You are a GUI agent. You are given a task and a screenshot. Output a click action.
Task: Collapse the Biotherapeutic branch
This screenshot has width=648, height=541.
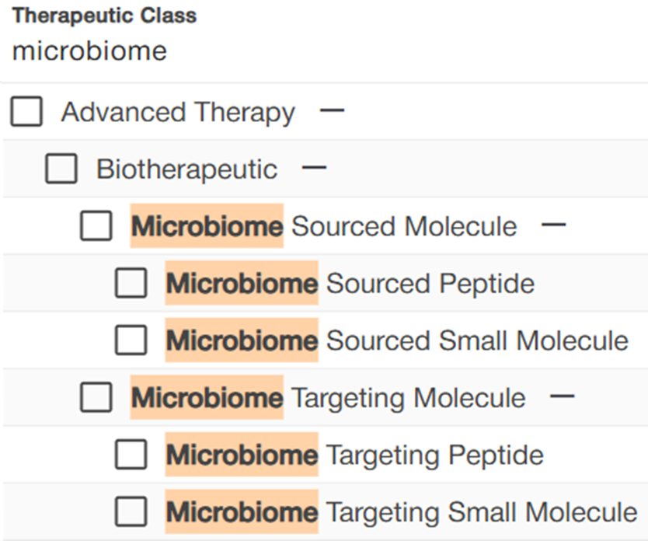[x=314, y=168]
